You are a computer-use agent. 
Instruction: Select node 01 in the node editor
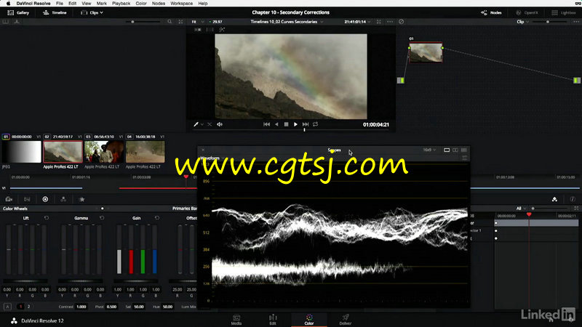click(x=426, y=52)
